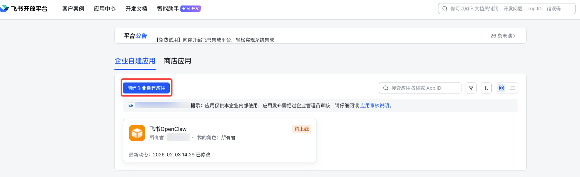Image resolution: width=580 pixels, height=177 pixels.
Task: Open the filter icon for apps
Action: (471, 88)
